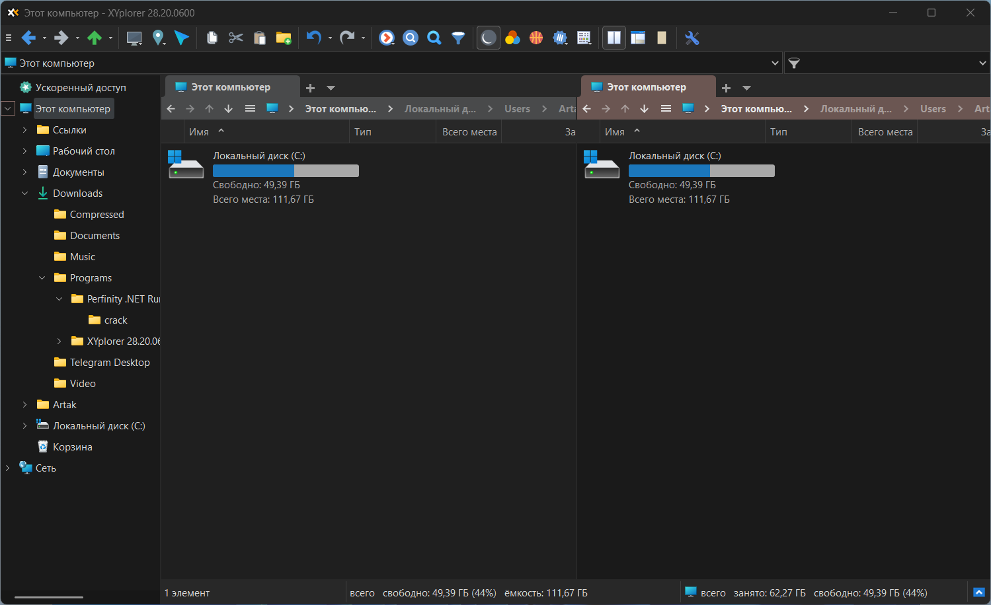Viewport: 991px width, 605px height.
Task: Select Telegram Desktop folder in tree
Action: [x=110, y=363]
